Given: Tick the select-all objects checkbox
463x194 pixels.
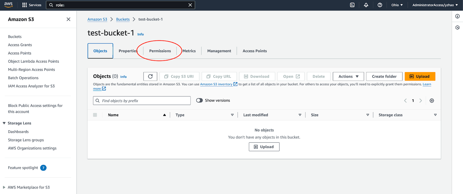Looking at the screenshot, I should tap(95, 115).
